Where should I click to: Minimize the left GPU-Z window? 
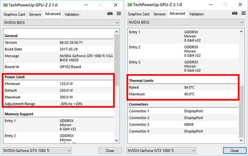click(86, 5)
